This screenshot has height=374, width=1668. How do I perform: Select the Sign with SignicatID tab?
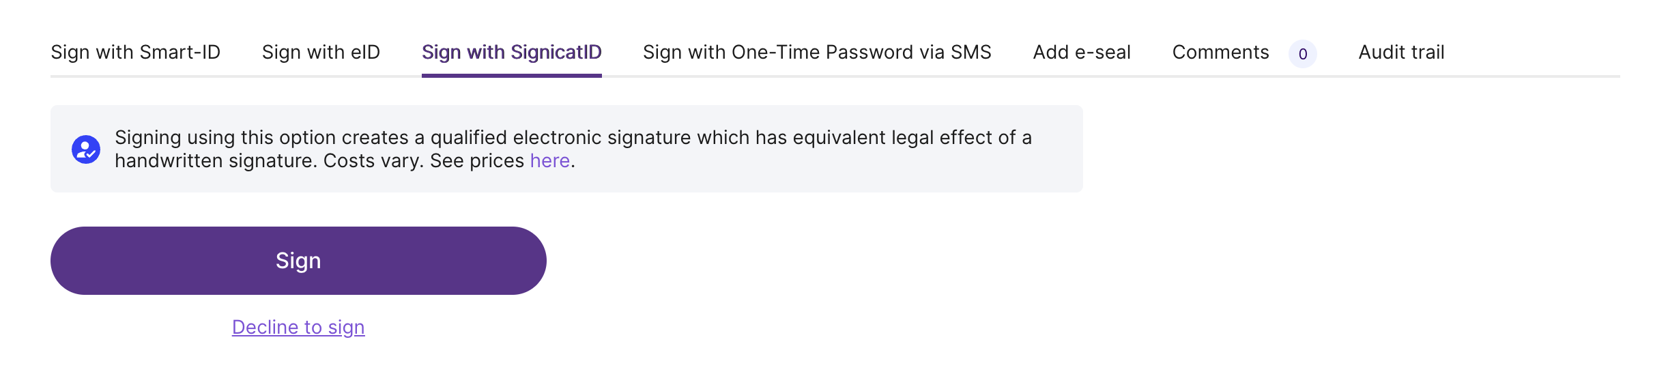coord(511,53)
